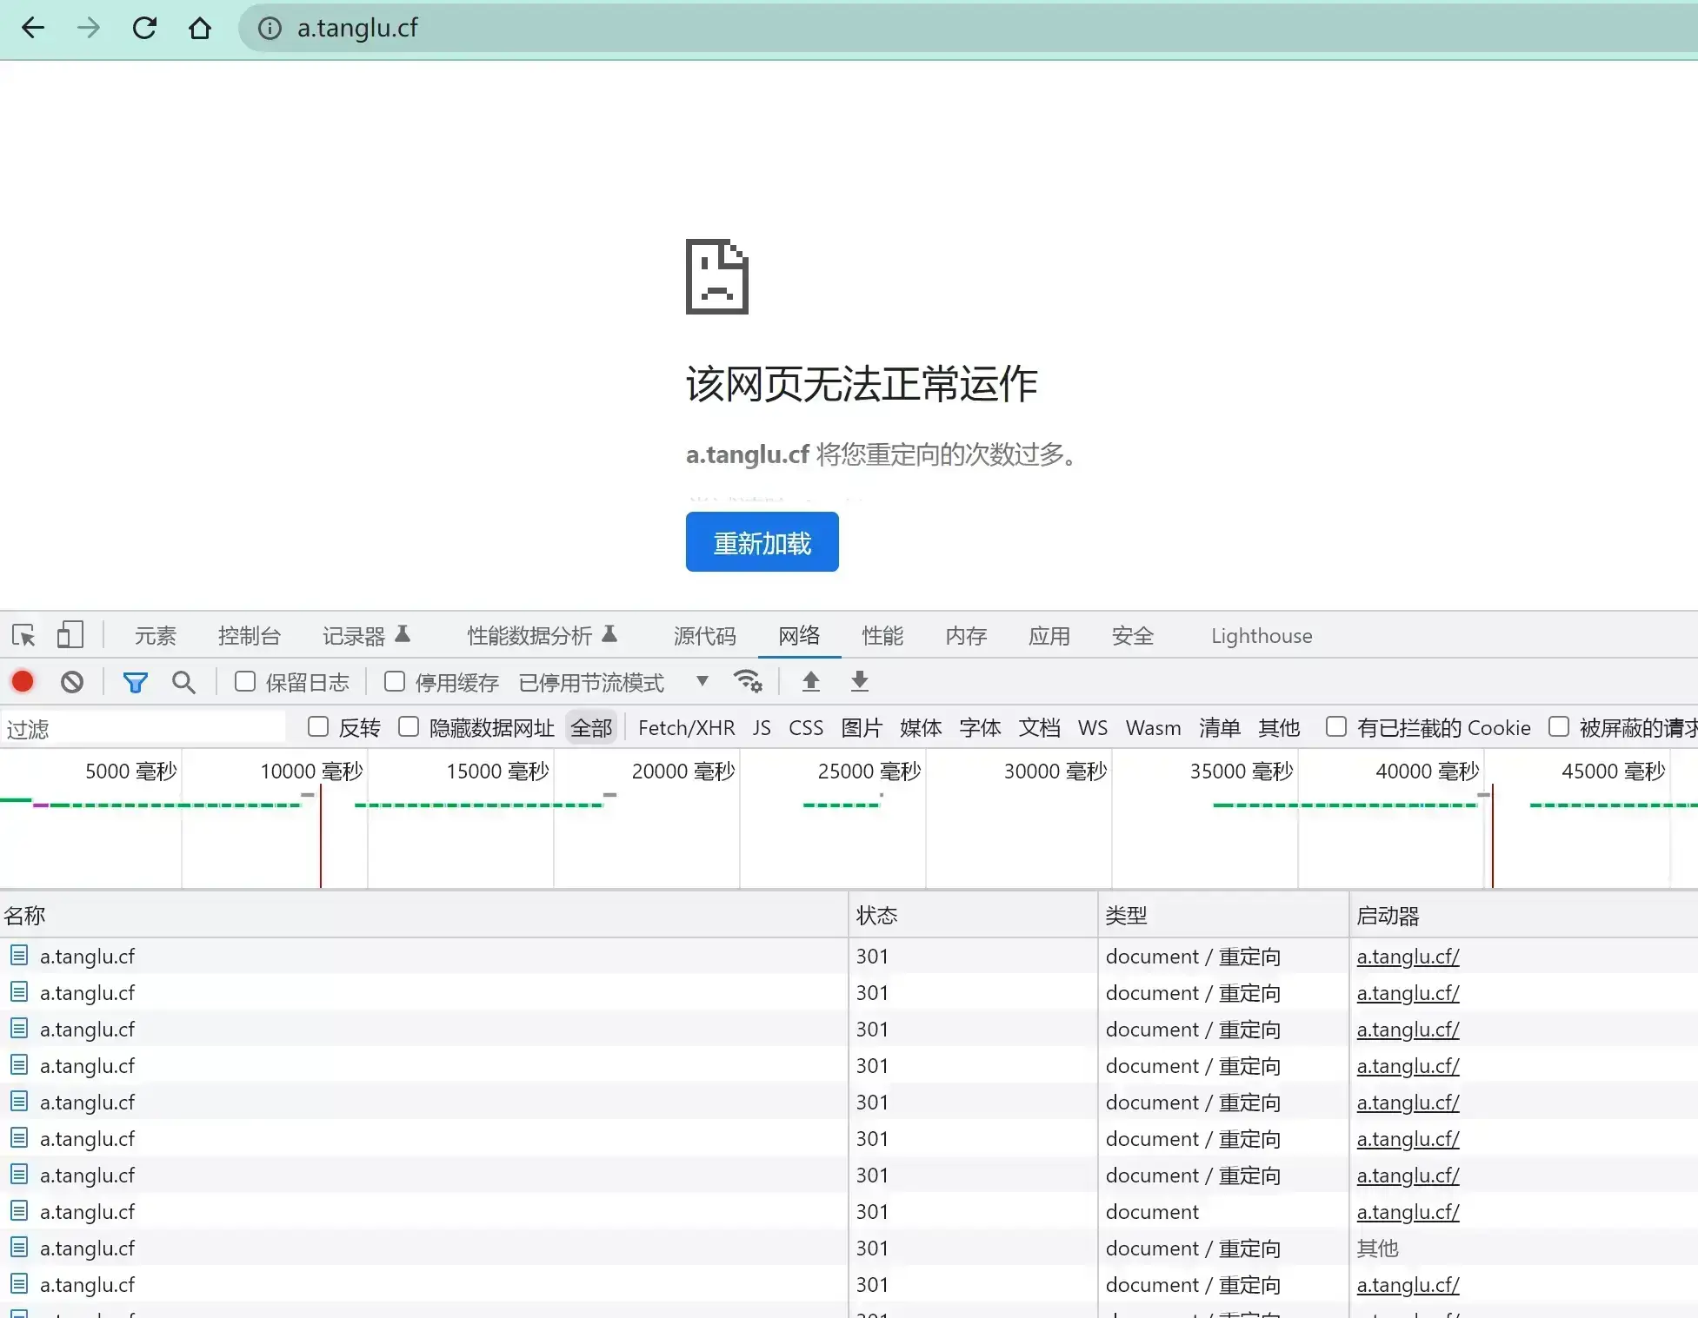Click the 10000 毫秒 timeline overview area
This screenshot has height=1318, width=1698.
[311, 772]
